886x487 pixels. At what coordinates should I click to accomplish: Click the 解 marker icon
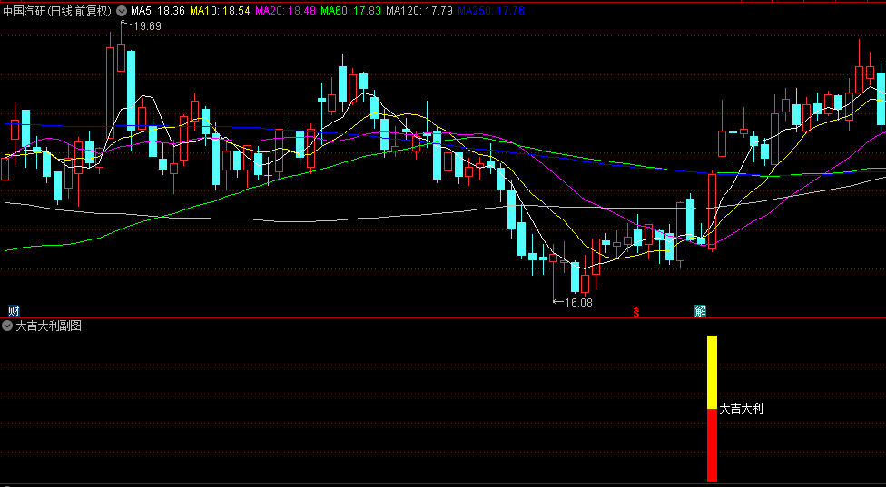pyautogui.click(x=701, y=310)
